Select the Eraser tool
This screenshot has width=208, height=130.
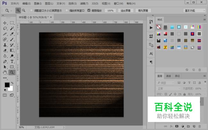click(5, 50)
